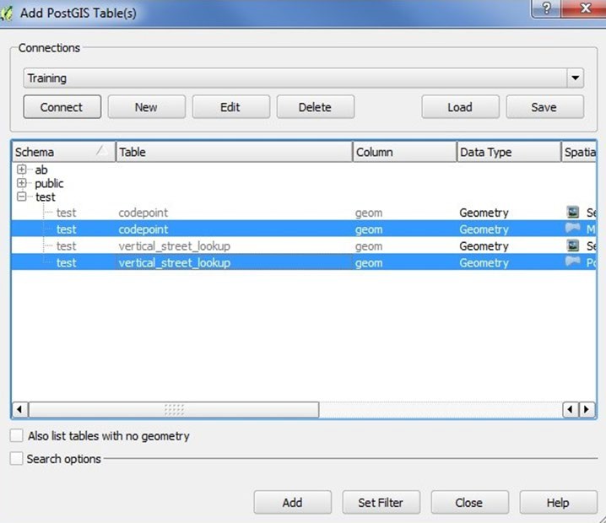Click the left arrow beside the right scroll arrow

(571, 409)
